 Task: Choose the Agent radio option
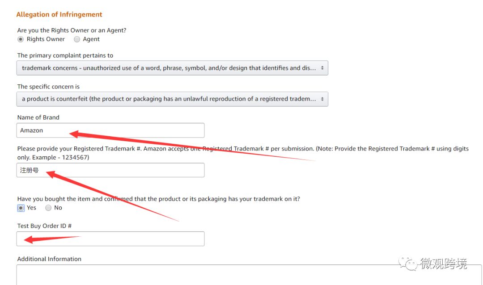(77, 39)
